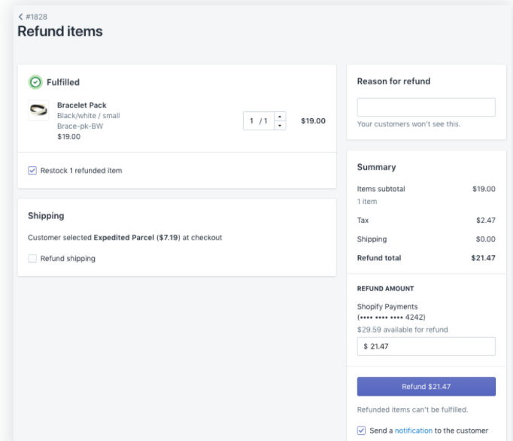Click the Refund $21.47 button
The image size is (513, 441).
coord(426,386)
